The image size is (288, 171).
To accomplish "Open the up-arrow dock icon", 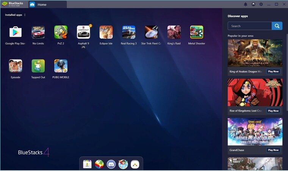I will (x=135, y=164).
